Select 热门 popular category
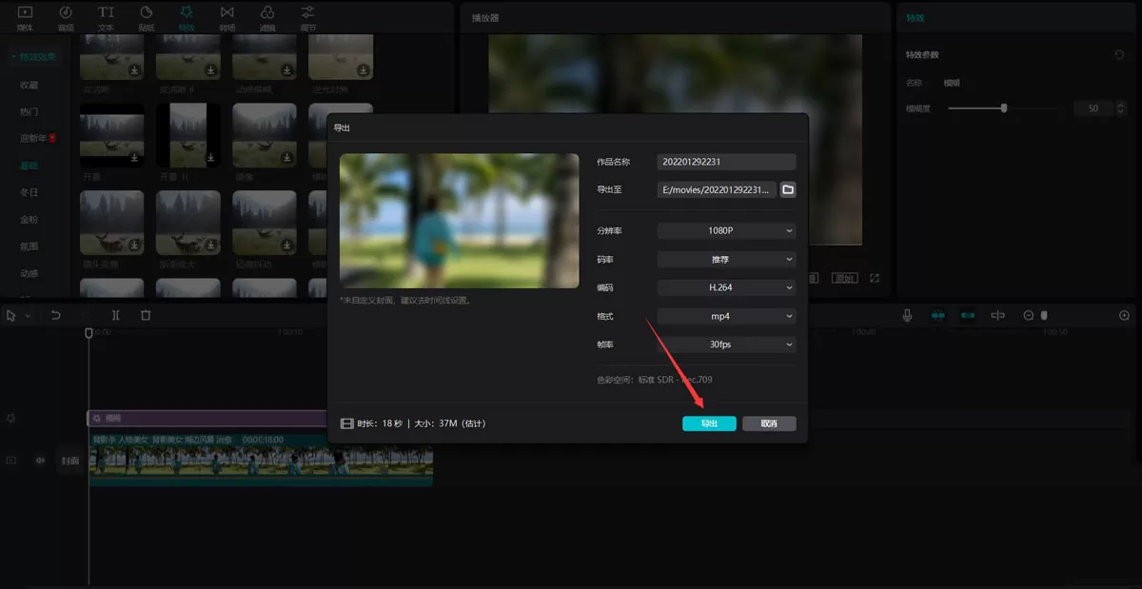The image size is (1142, 589). point(30,112)
